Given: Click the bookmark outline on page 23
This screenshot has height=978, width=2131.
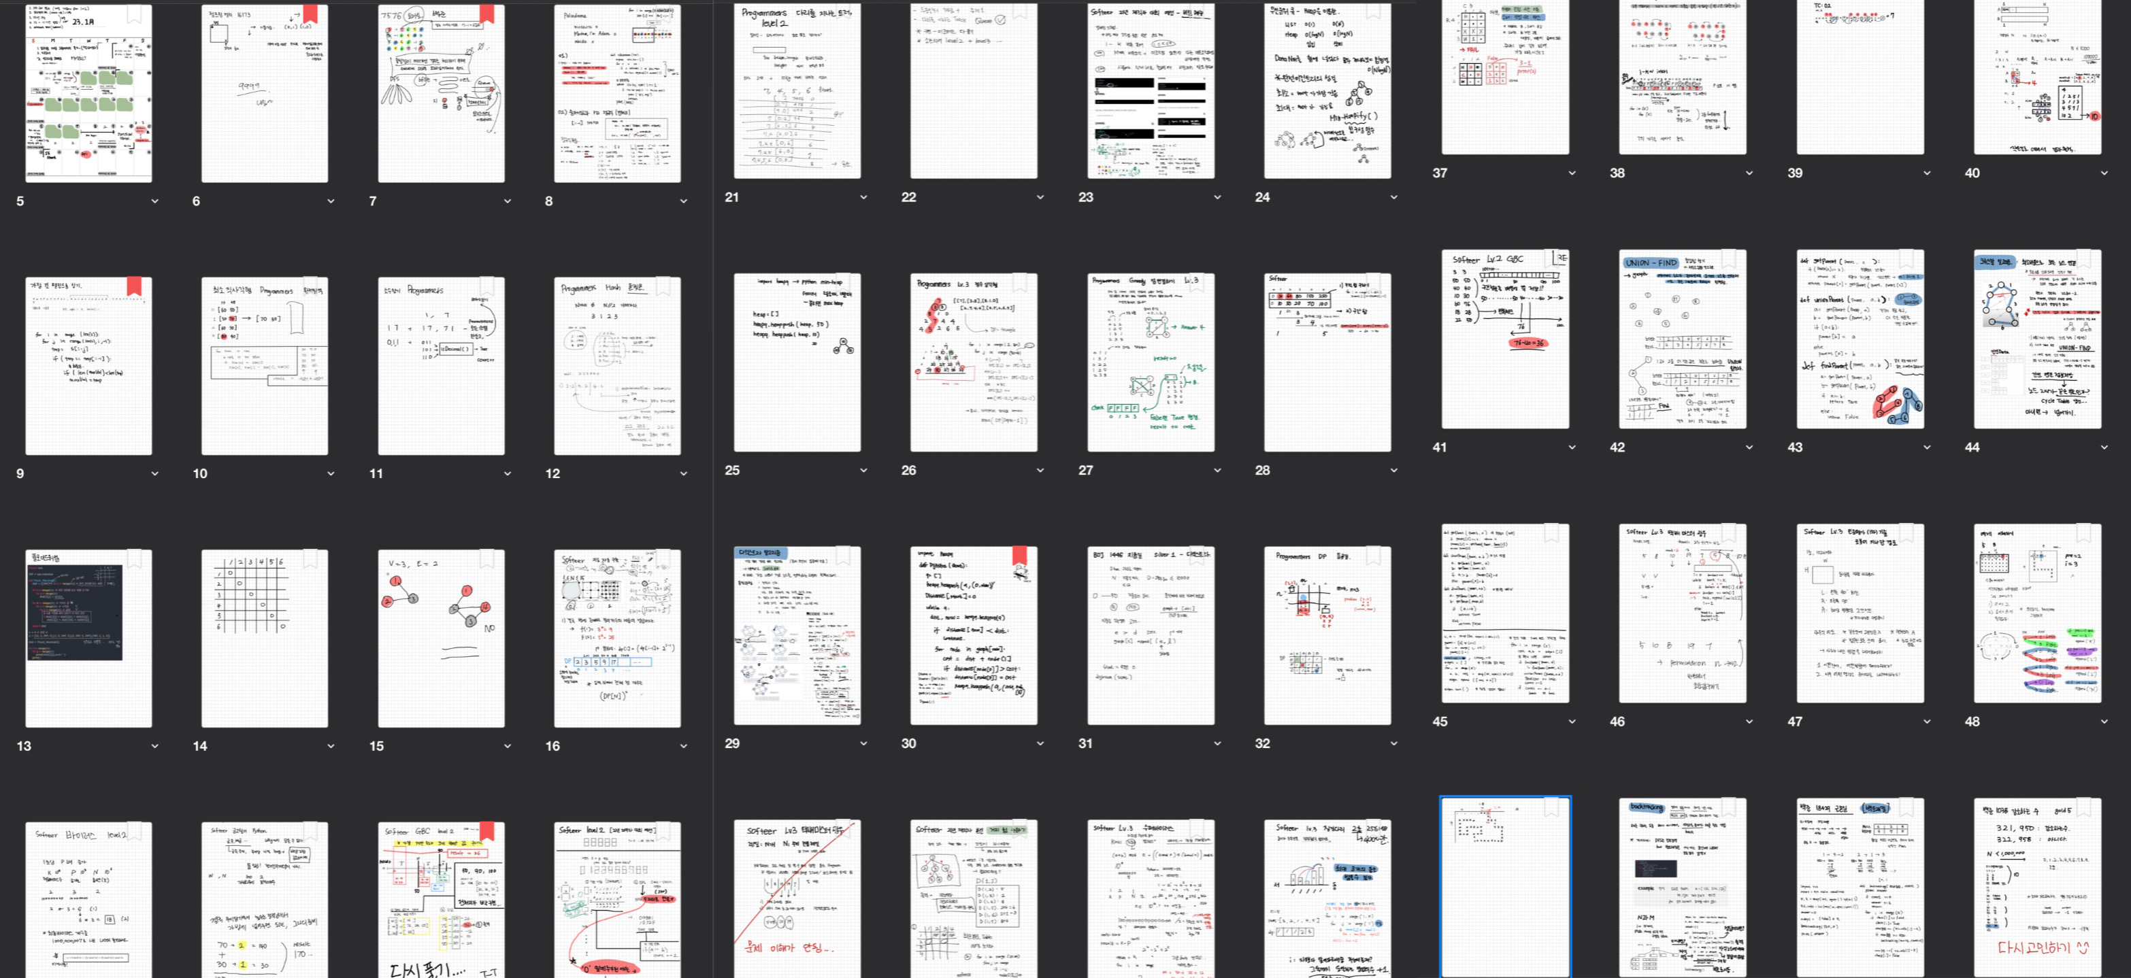Looking at the screenshot, I should 1197,12.
